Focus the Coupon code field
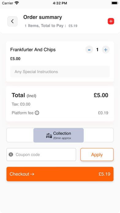The image size is (120, 213). pos(41,155)
